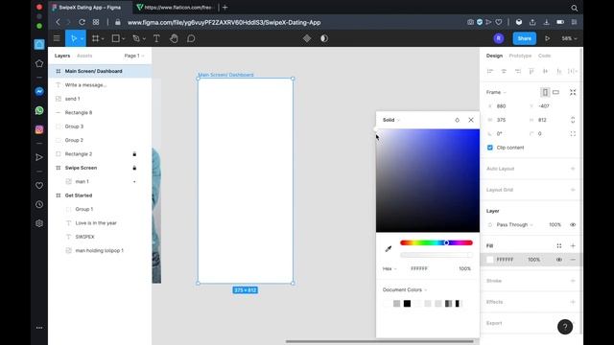Image resolution: width=614 pixels, height=345 pixels.
Task: Toggle Clip content checkbox
Action: (x=490, y=148)
